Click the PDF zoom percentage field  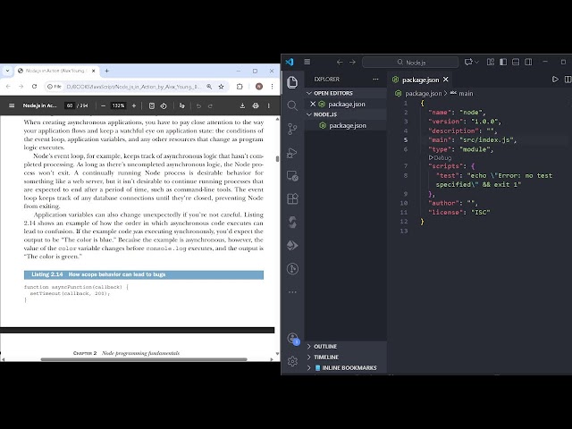(x=118, y=105)
